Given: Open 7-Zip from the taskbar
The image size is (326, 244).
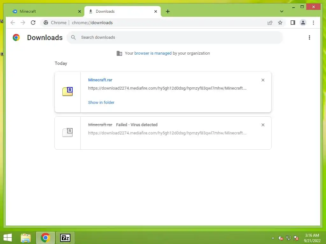Looking at the screenshot, I should (x=65, y=238).
